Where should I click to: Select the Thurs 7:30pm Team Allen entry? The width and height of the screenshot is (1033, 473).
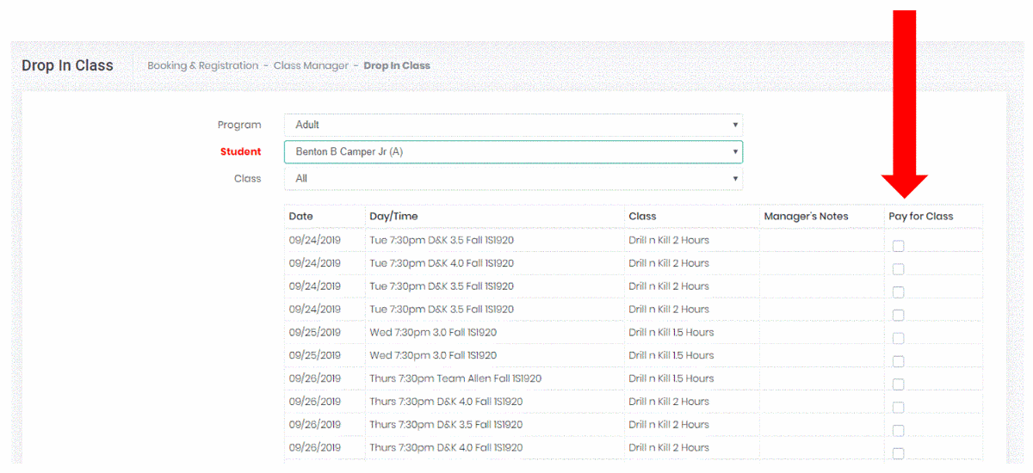point(455,378)
